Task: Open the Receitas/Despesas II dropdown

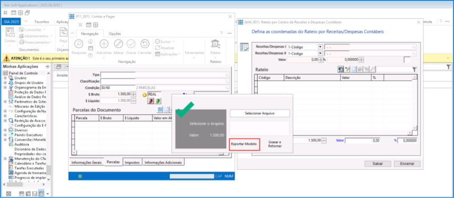Action: pyautogui.click(x=320, y=54)
